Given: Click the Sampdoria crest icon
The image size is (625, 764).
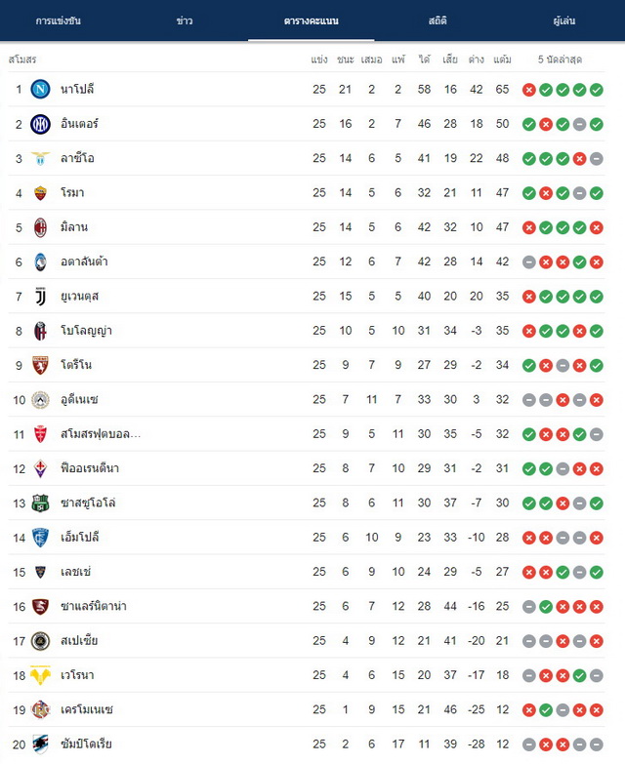Looking at the screenshot, I should pos(40,744).
